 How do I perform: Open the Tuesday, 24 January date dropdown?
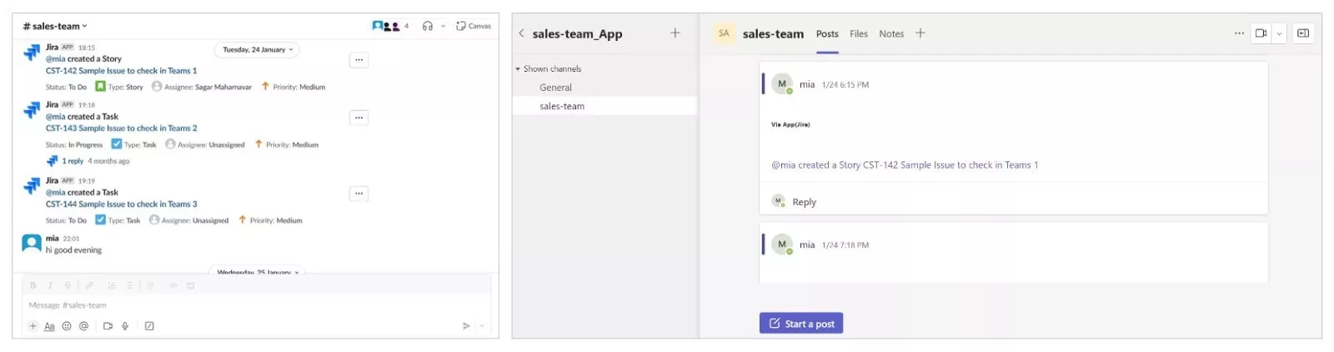pos(258,50)
